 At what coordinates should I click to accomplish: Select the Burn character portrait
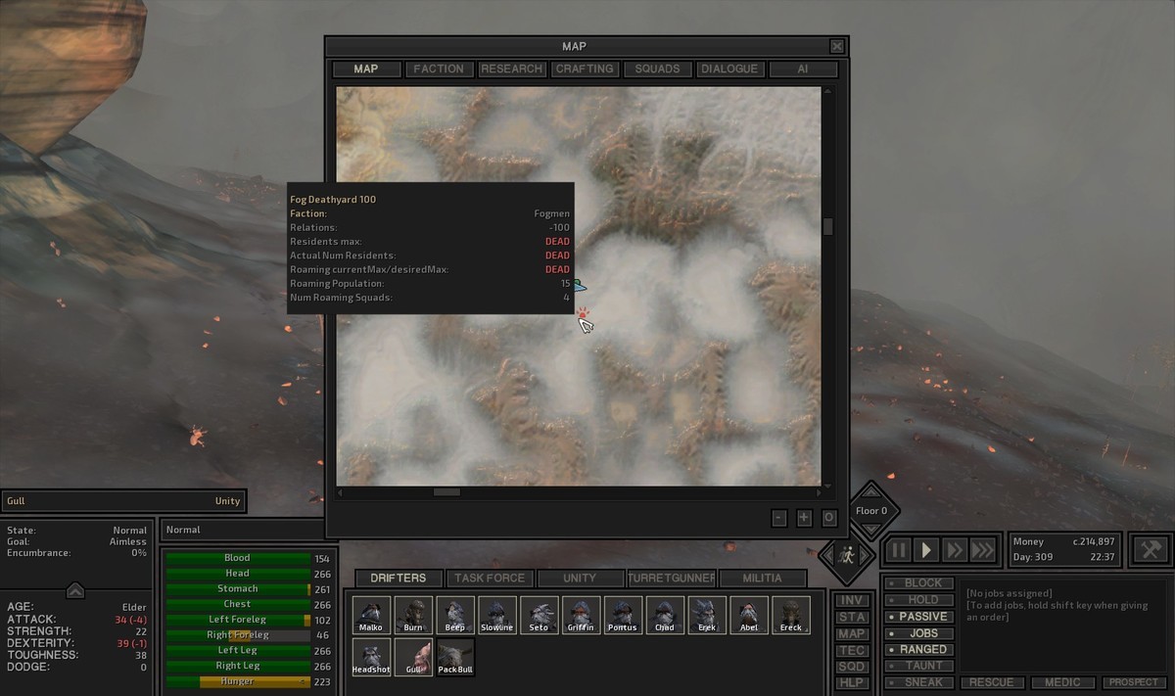pos(413,616)
